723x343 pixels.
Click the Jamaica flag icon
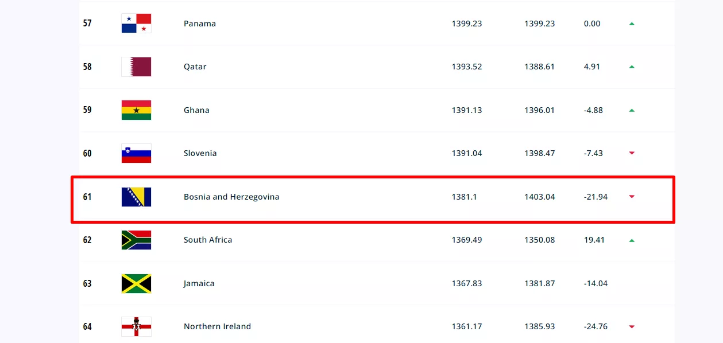(136, 283)
